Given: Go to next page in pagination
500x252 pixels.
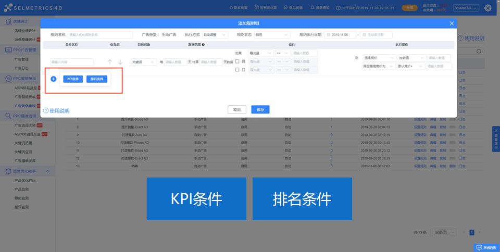Looking at the screenshot, I should click(x=479, y=233).
